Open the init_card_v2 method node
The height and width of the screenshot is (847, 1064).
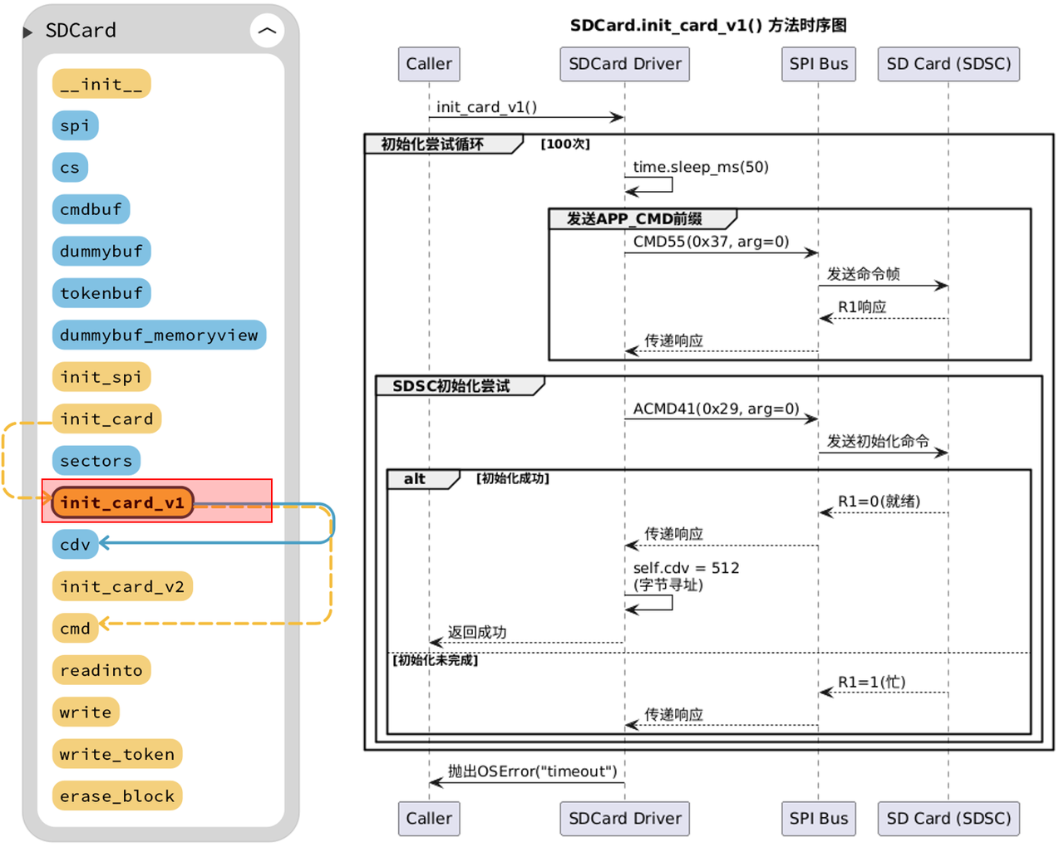tap(122, 586)
